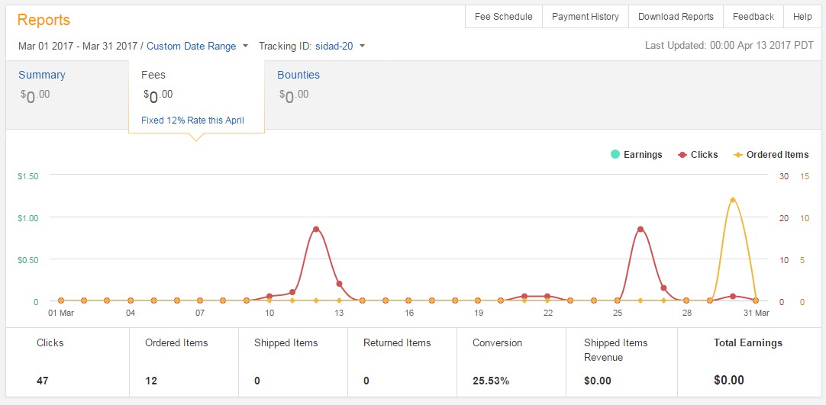
Task: Open the Custom Date Range dropdown arrow
Action: pyautogui.click(x=246, y=46)
